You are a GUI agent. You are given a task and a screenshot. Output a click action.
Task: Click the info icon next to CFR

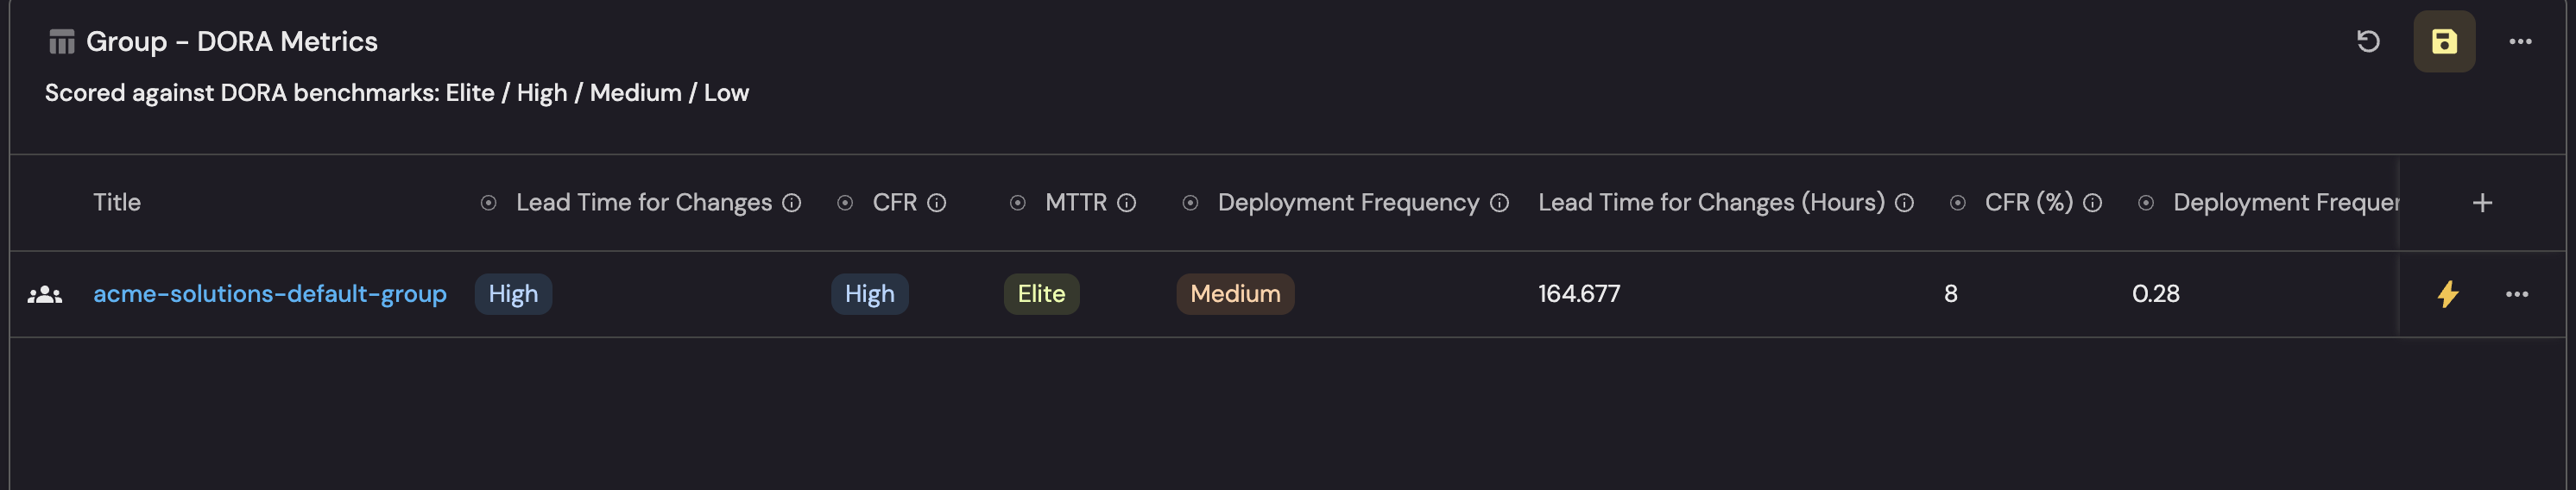coord(936,203)
